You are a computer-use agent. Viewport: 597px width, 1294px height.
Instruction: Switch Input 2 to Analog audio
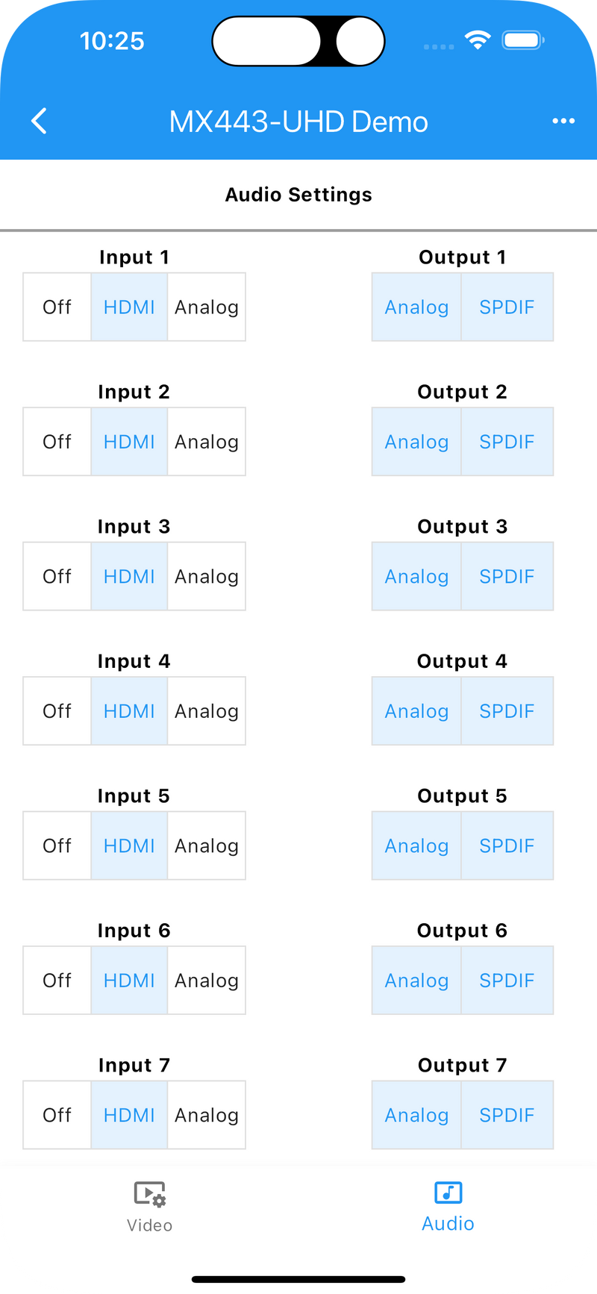(x=207, y=442)
